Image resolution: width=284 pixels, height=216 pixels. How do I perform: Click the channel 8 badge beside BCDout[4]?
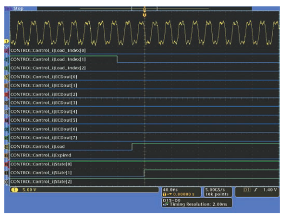point(6,112)
